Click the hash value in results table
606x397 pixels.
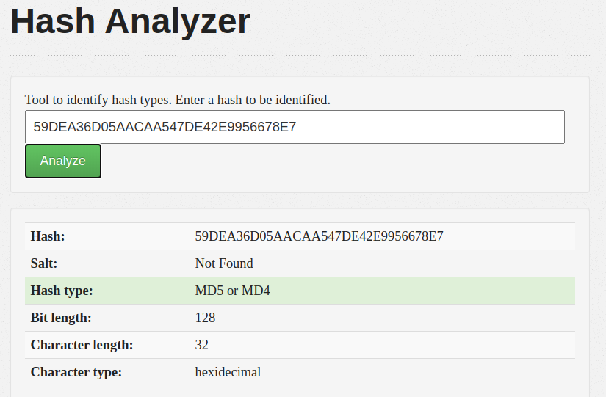click(319, 236)
